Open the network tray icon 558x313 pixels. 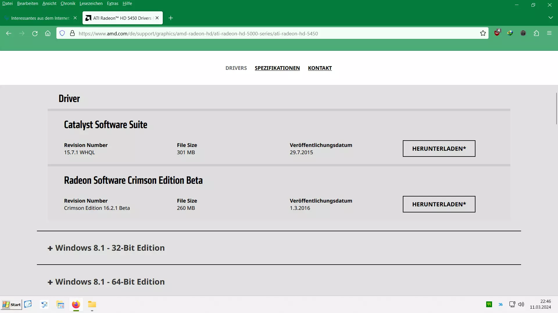(512, 304)
